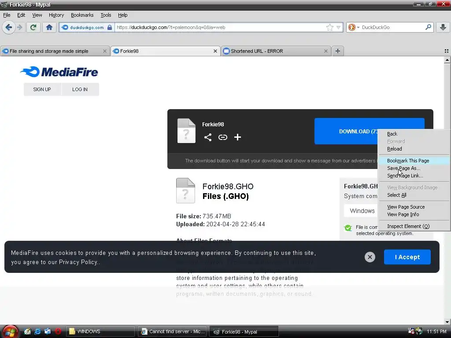Click the 11:51 PM system clock

click(x=436, y=331)
